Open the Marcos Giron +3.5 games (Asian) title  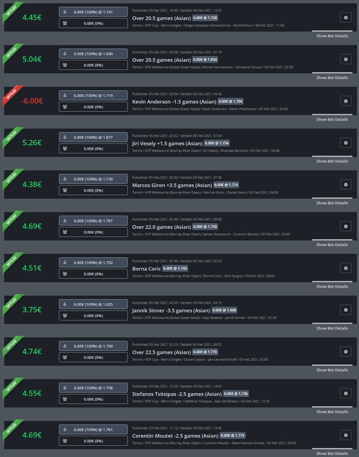[172, 185]
